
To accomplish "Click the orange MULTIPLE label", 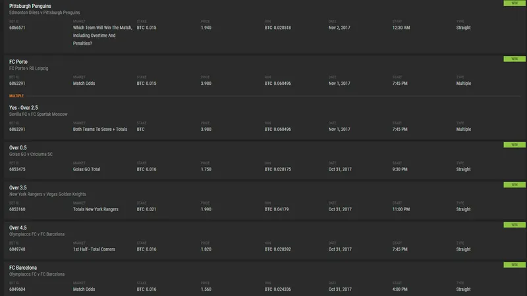I will pyautogui.click(x=16, y=95).
